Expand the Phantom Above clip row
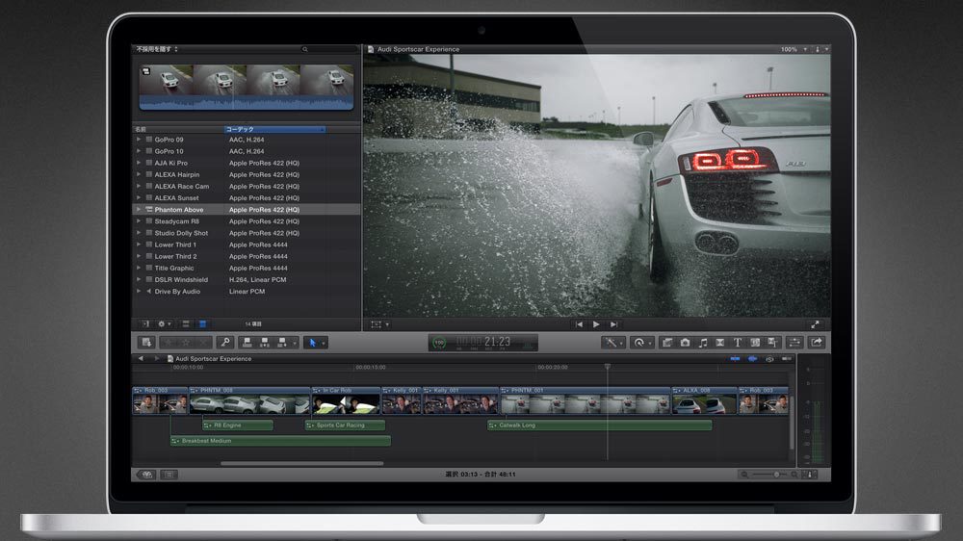Image resolution: width=963 pixels, height=541 pixels. click(x=138, y=210)
